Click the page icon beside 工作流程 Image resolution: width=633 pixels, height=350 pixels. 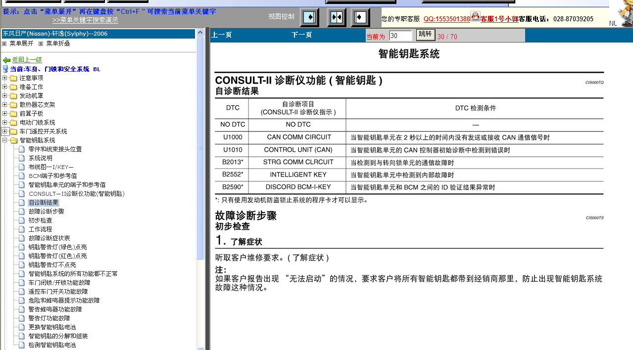pos(22,229)
